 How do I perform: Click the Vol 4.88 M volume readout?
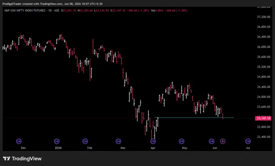[157, 10]
